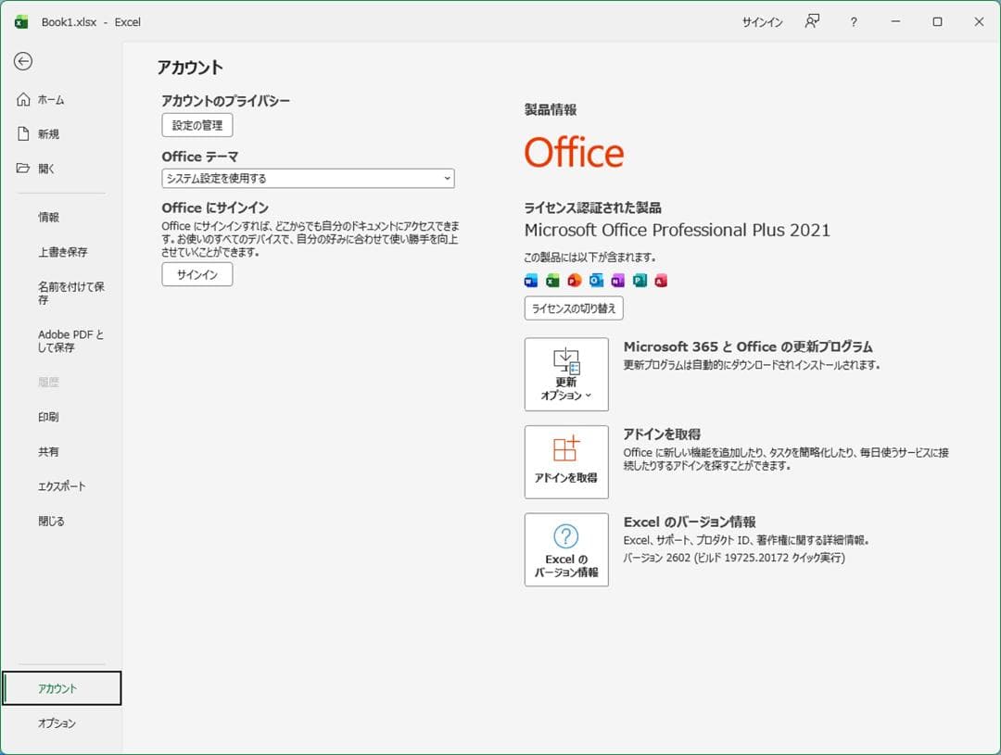Click the Microsoft 365 と Office の更新プログラム heading

[x=748, y=346]
